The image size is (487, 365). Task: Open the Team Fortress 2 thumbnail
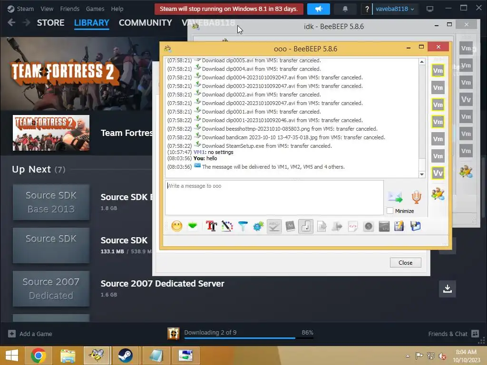51,133
